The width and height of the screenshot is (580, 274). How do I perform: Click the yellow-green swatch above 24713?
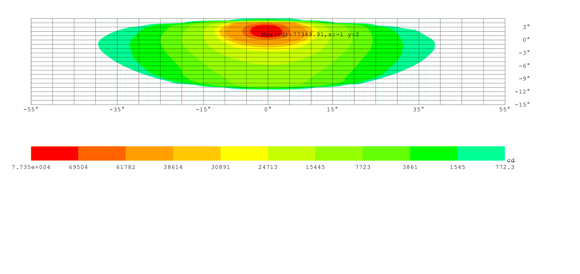tap(291, 153)
